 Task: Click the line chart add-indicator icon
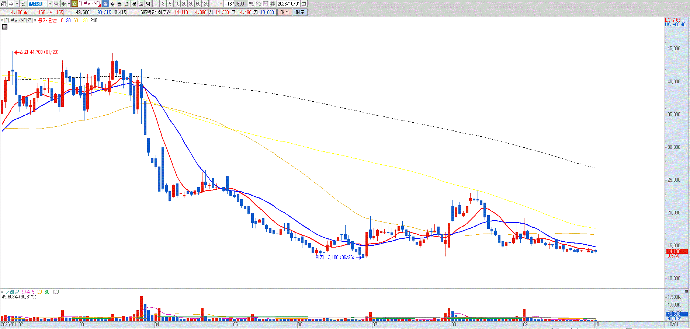[x=259, y=4]
